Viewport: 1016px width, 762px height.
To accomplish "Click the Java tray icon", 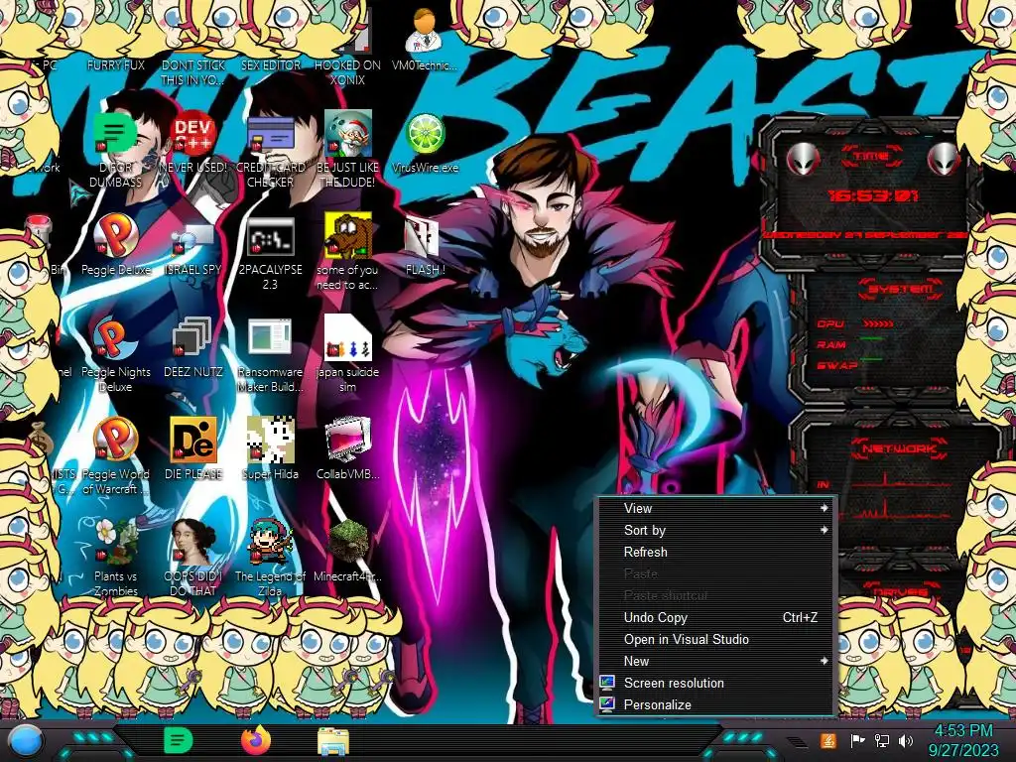I will click(x=828, y=740).
